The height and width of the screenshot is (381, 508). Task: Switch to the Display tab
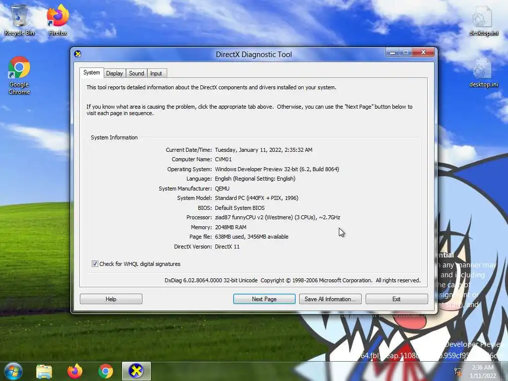pos(115,73)
